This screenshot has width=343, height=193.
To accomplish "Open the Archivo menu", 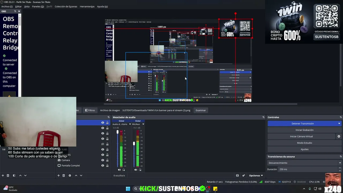I will (7, 6).
